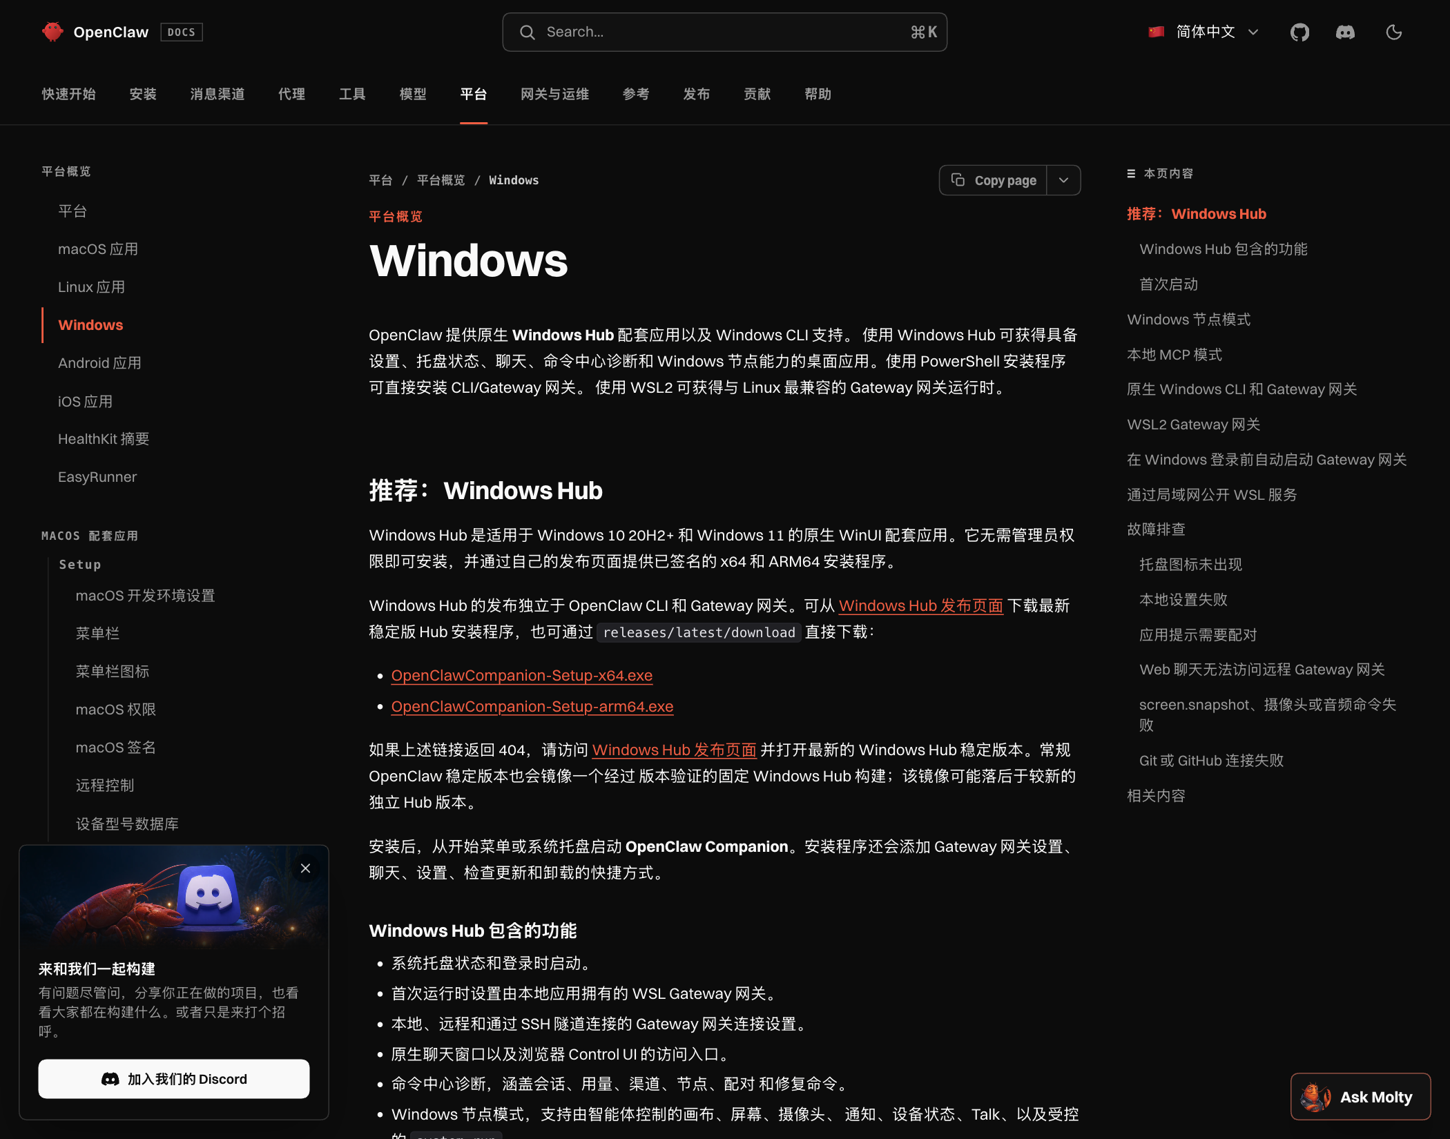Viewport: 1450px width, 1139px height.
Task: Switch to the 消息渠道 tab
Action: click(x=217, y=94)
